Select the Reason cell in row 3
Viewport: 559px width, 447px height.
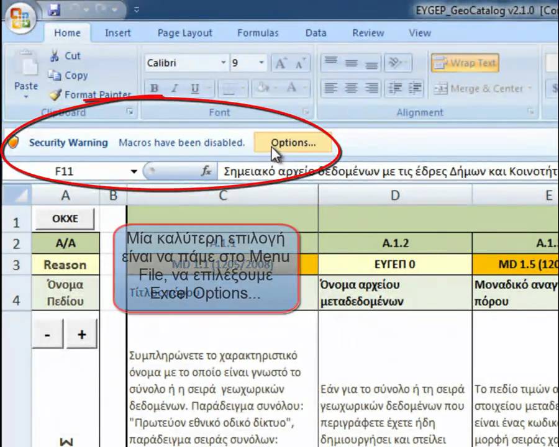coord(65,264)
